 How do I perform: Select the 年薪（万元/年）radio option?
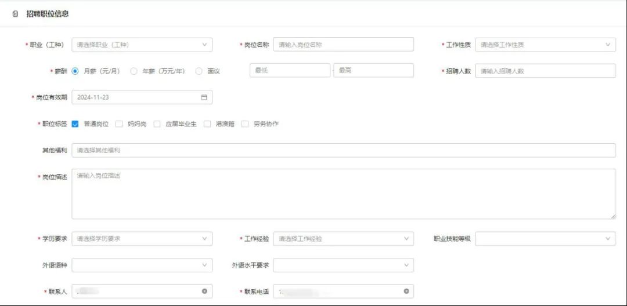[x=134, y=71]
